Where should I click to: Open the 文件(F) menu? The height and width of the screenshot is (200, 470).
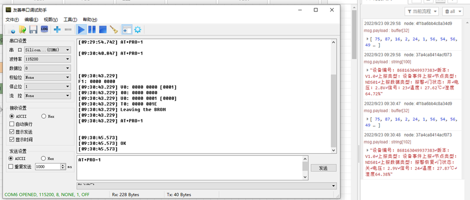pos(13,20)
